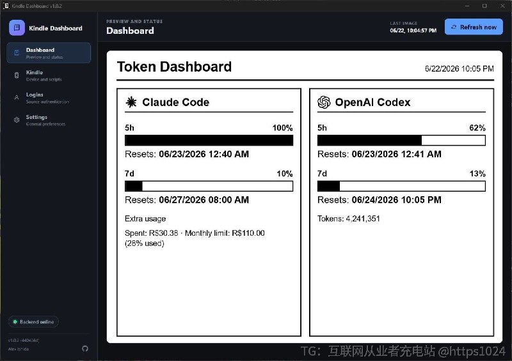The width and height of the screenshot is (512, 361).
Task: Click the version text in sidebar footer
Action: coord(24,340)
